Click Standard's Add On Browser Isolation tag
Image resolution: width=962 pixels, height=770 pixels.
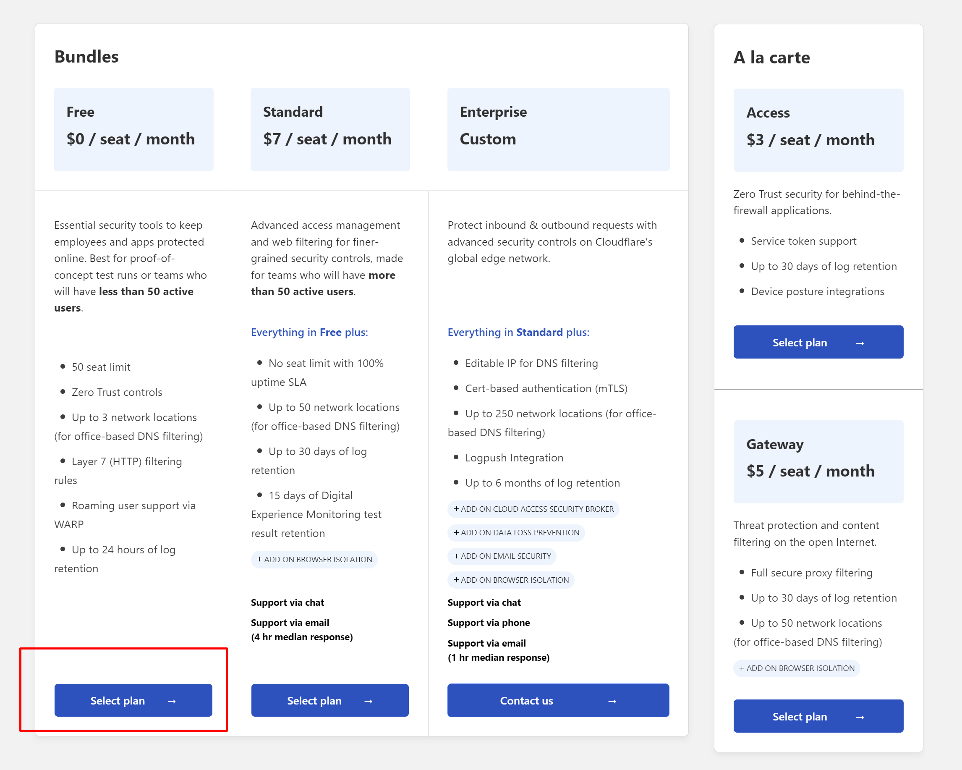tap(314, 559)
